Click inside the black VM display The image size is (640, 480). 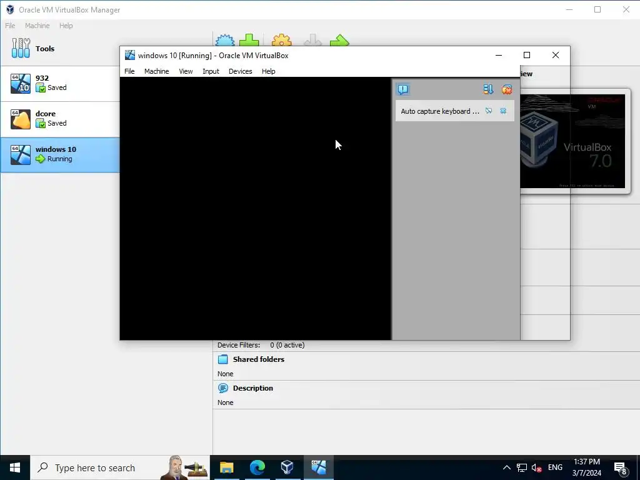pos(256,208)
